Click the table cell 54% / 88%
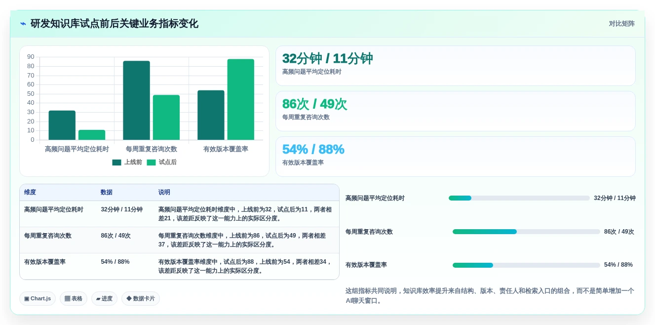This screenshot has width=655, height=325. click(x=115, y=262)
